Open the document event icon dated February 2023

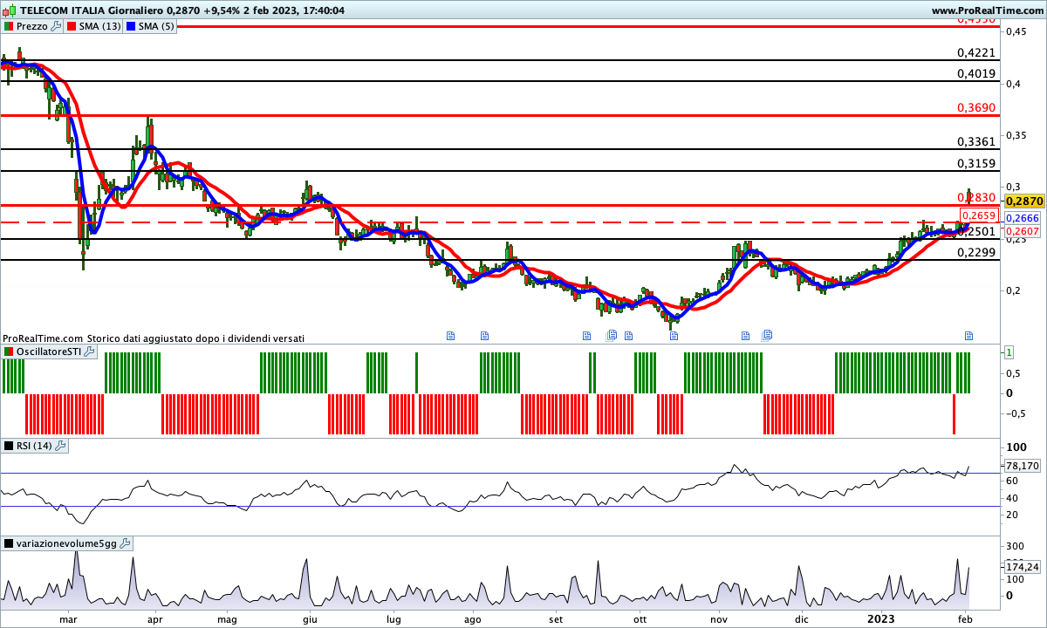(x=968, y=335)
